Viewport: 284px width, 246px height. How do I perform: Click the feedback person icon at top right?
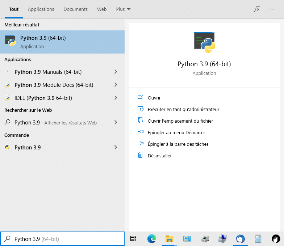(257, 9)
